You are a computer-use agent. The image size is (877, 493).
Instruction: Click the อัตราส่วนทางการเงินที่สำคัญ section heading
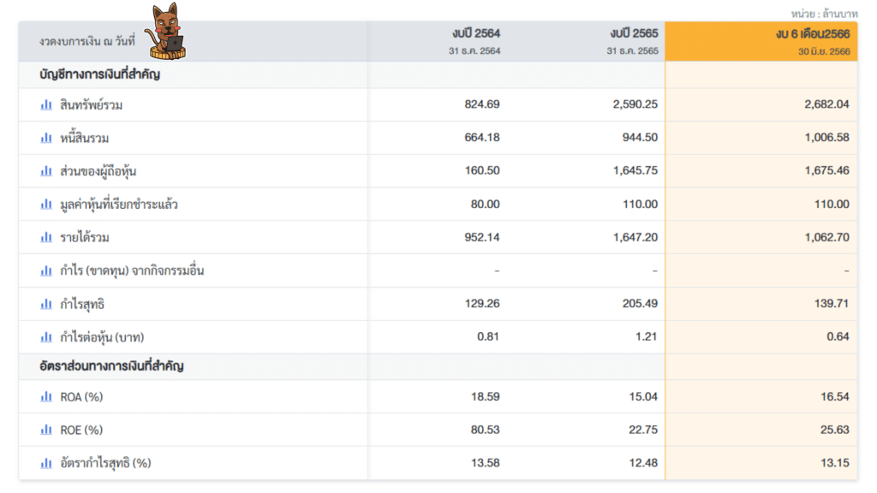111,366
